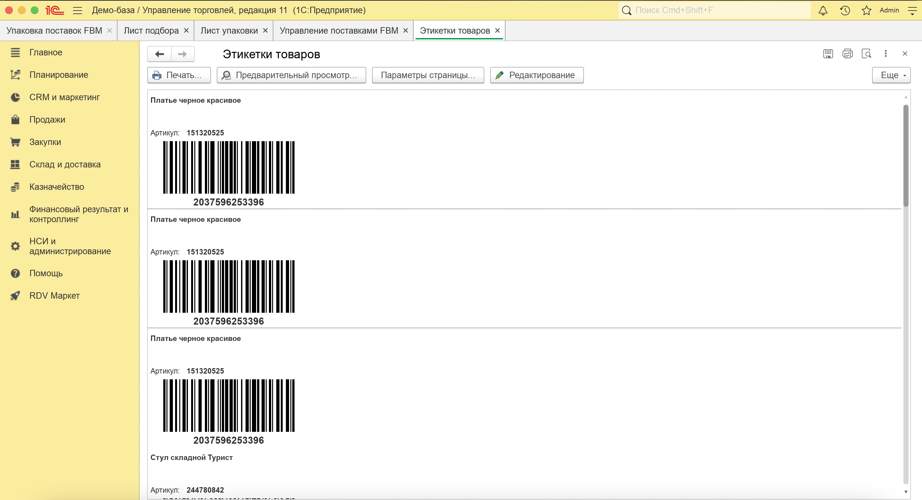This screenshot has height=500, width=922.
Task: Focus the Поиск search field
Action: [719, 10]
